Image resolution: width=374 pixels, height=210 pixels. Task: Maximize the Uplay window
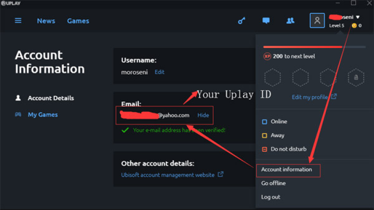tap(353, 3)
